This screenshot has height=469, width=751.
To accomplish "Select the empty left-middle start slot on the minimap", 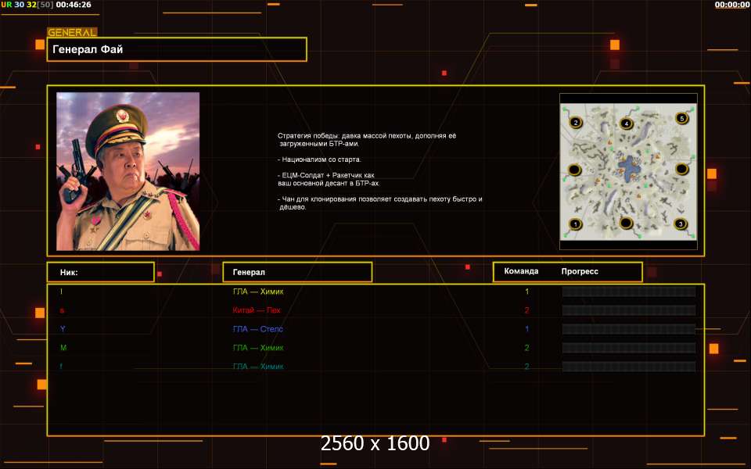I will click(x=573, y=170).
